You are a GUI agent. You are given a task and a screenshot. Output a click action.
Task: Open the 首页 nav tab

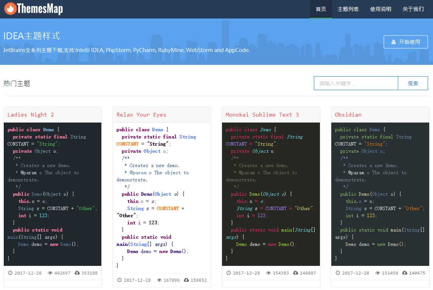pyautogui.click(x=321, y=9)
